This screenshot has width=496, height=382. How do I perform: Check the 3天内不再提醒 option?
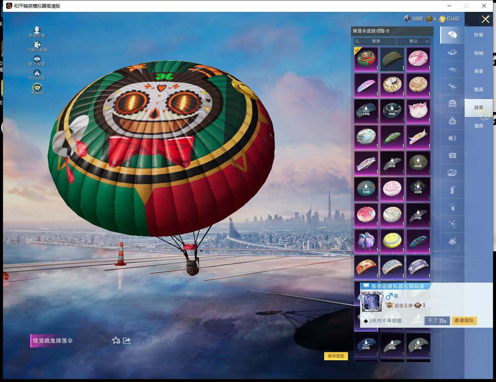(x=366, y=321)
